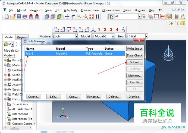
Task: Select the Magnify View tool
Action: [79, 16]
